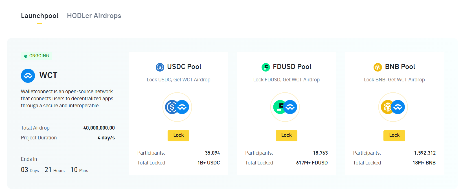
Task: Lock funds in the FDUSD Pool
Action: coord(286,135)
